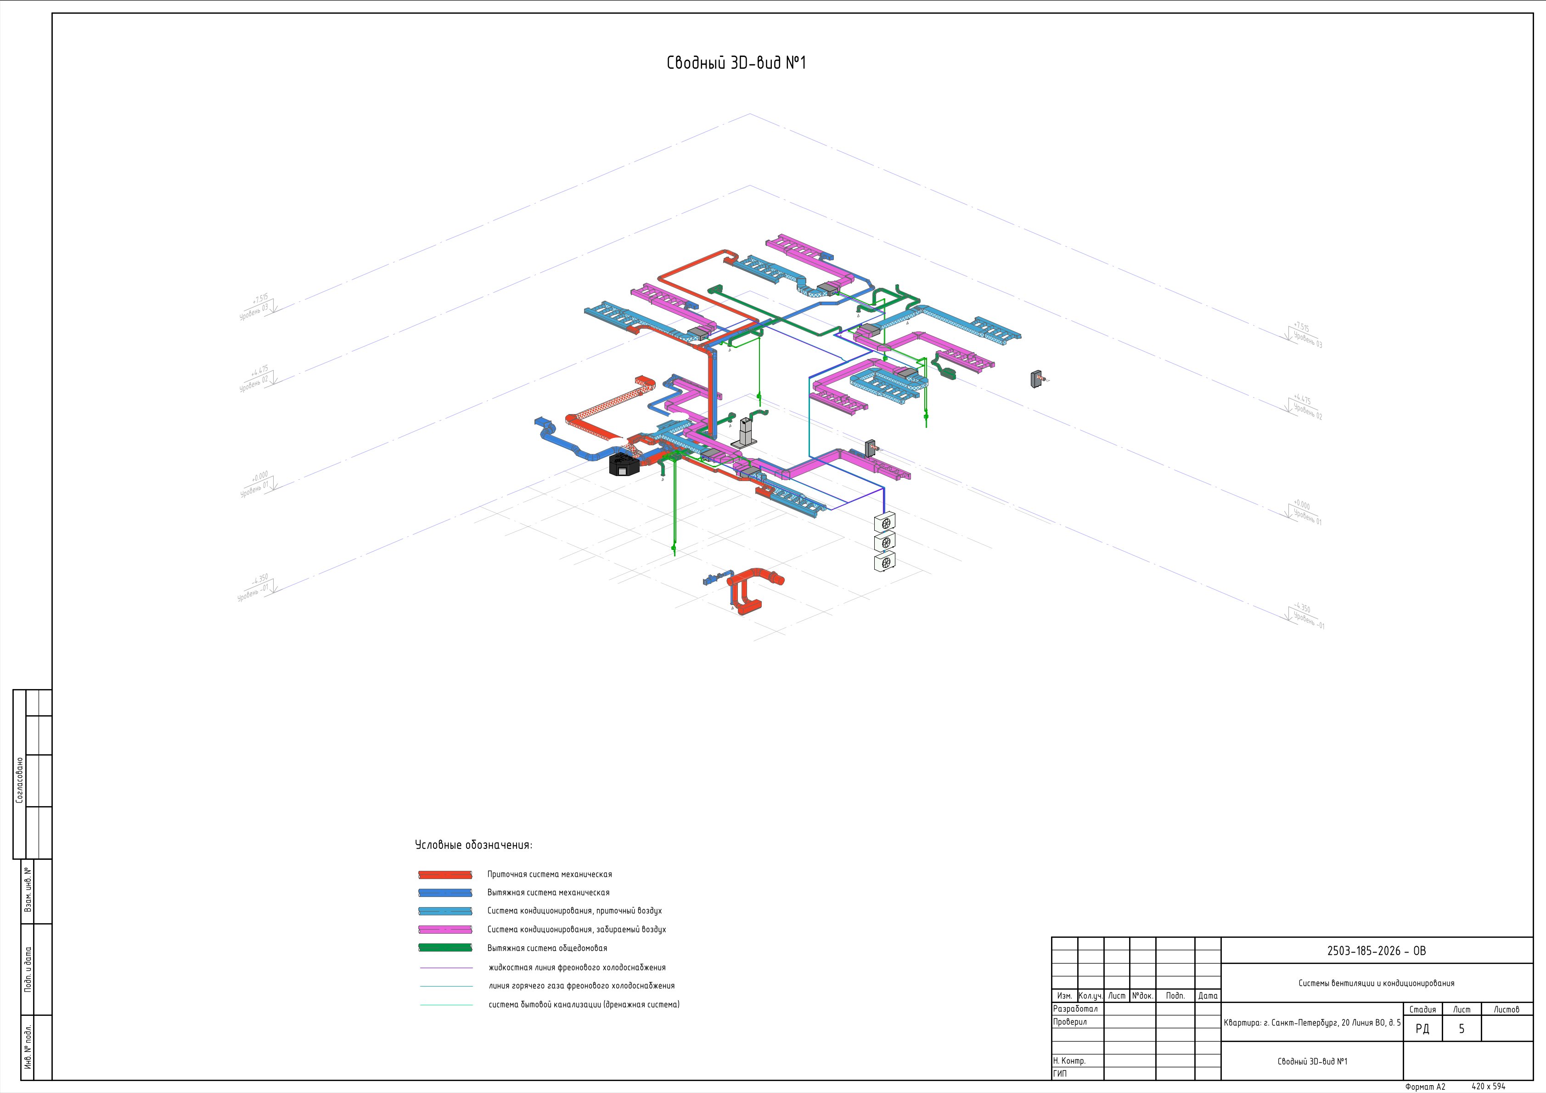Click the "420 x 594" size note
Image resolution: width=1546 pixels, height=1093 pixels.
(1489, 1086)
